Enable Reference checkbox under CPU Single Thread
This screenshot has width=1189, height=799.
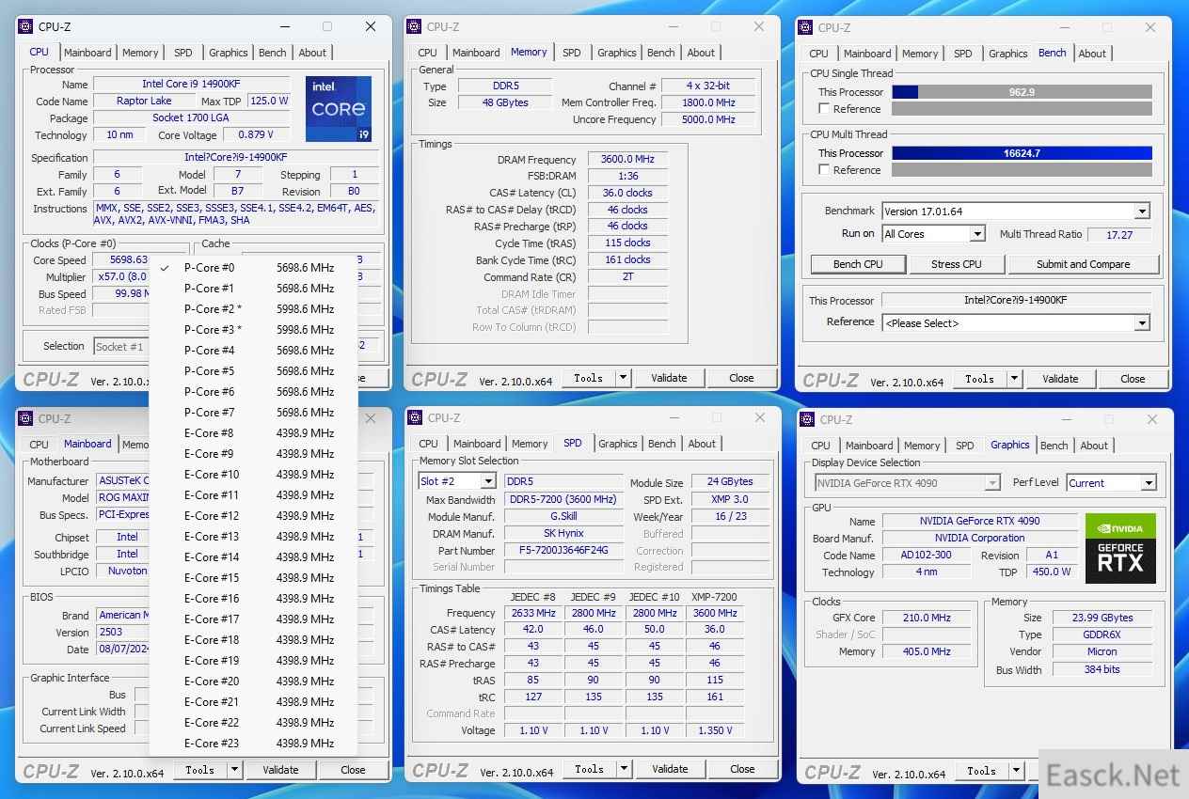point(825,109)
